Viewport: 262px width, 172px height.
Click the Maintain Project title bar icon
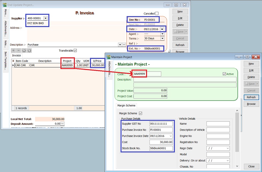coord(108,57)
